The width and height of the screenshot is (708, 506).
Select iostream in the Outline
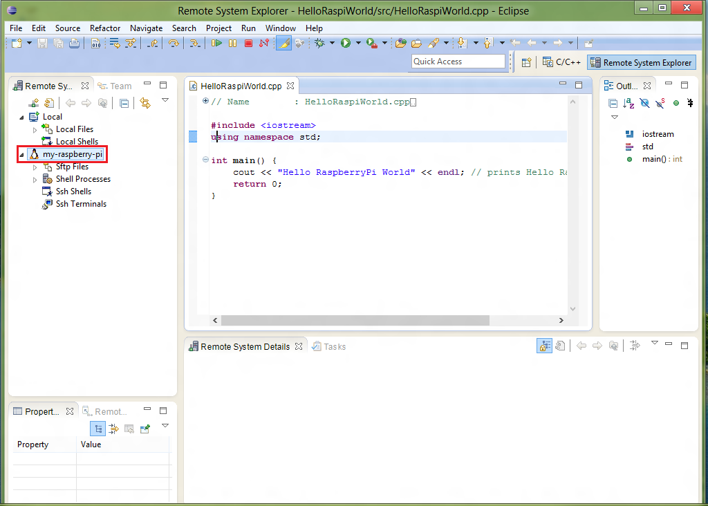click(658, 134)
